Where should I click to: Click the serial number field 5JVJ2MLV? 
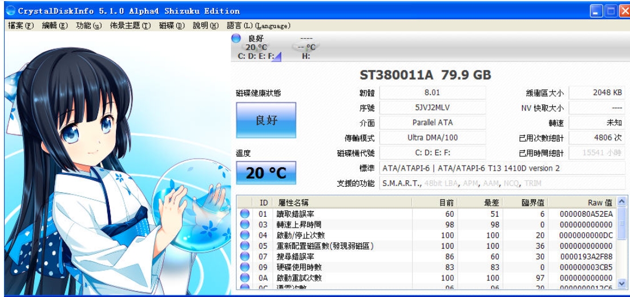point(432,108)
